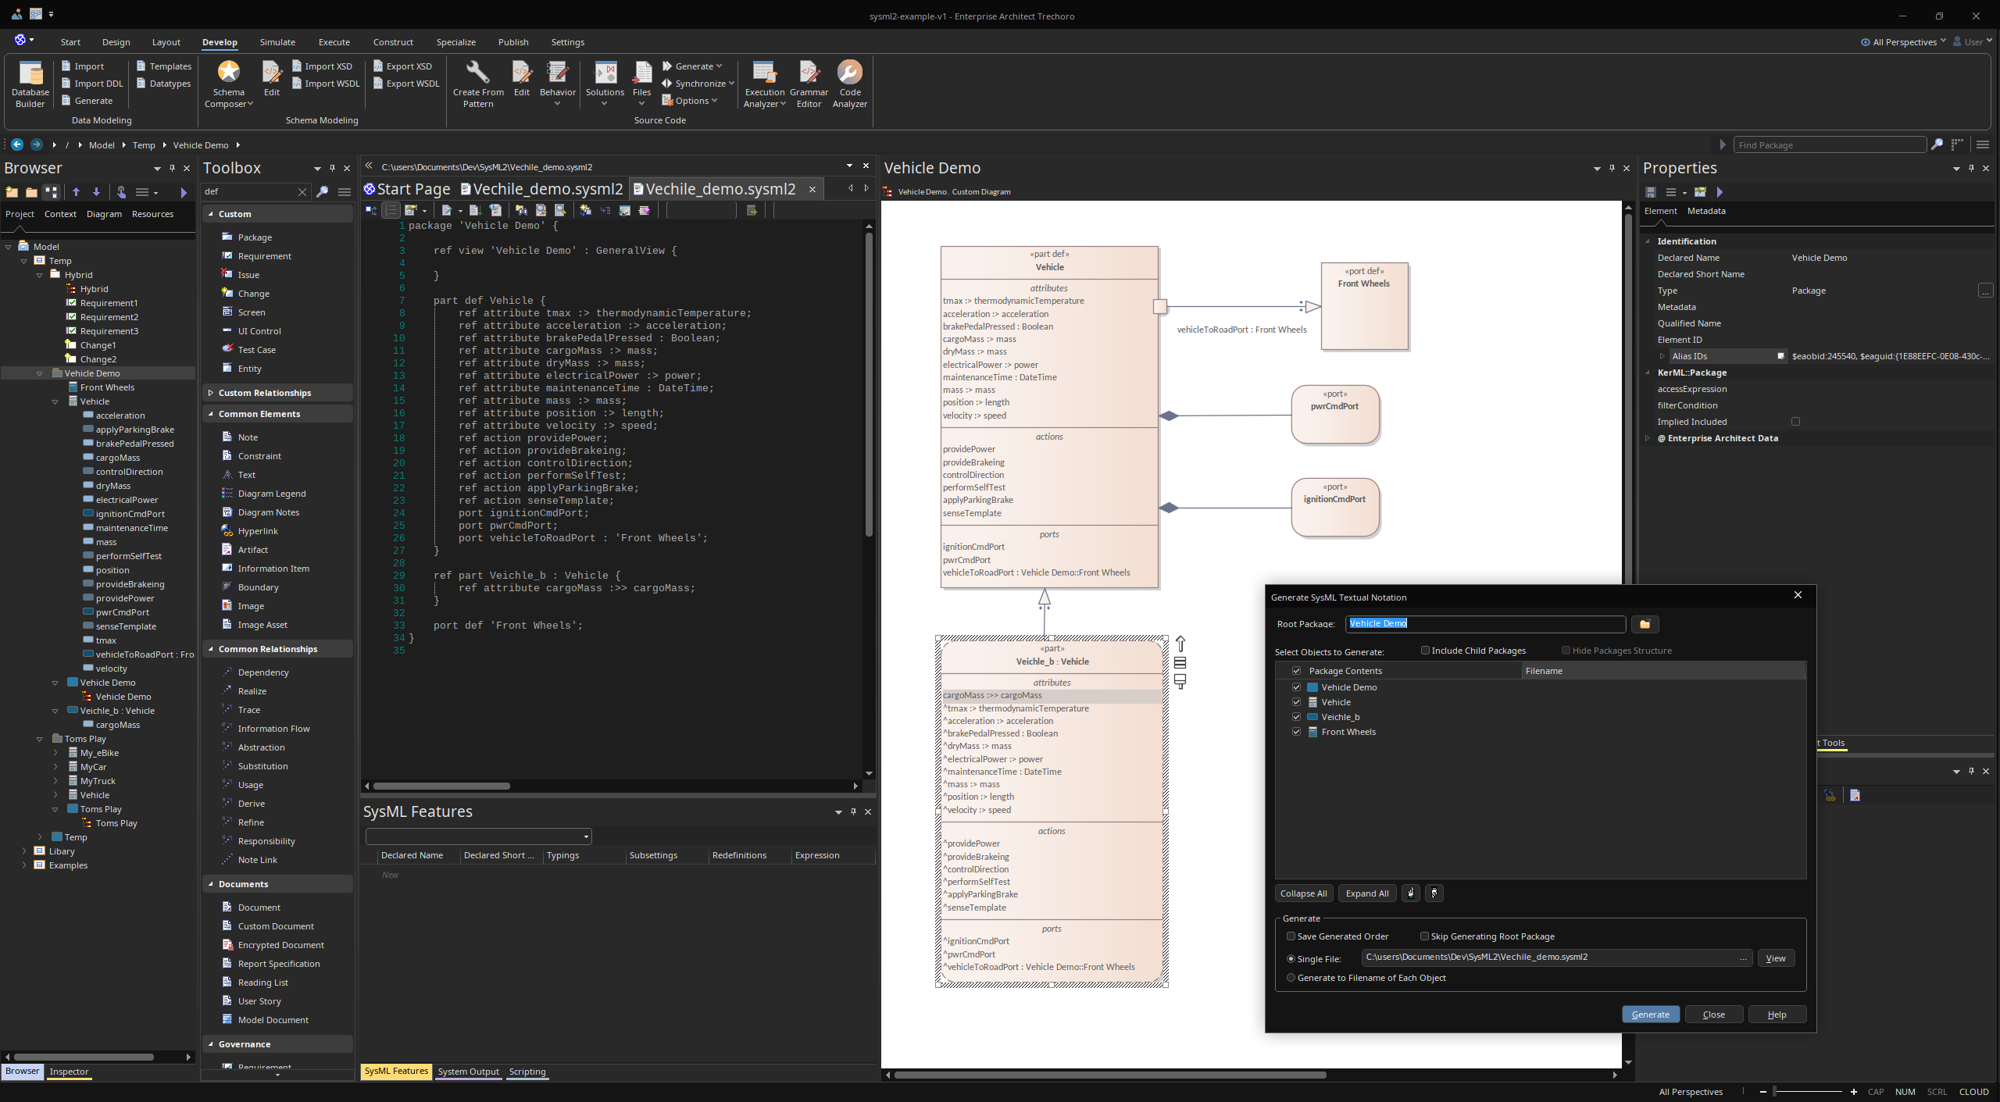2000x1102 pixels.
Task: Open the Code Analyzer
Action: tap(848, 84)
